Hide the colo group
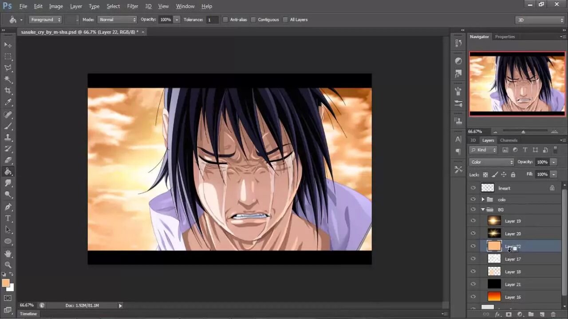The height and width of the screenshot is (319, 568). [x=473, y=199]
